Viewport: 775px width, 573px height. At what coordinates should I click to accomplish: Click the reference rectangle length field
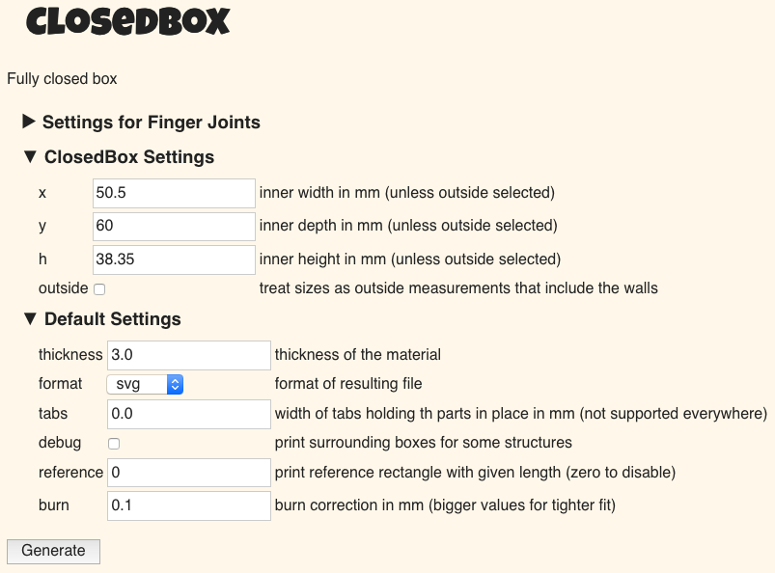[188, 473]
